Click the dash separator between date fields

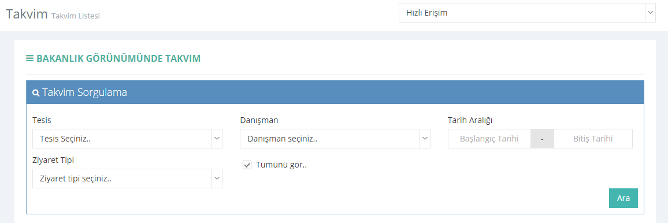[x=543, y=139]
